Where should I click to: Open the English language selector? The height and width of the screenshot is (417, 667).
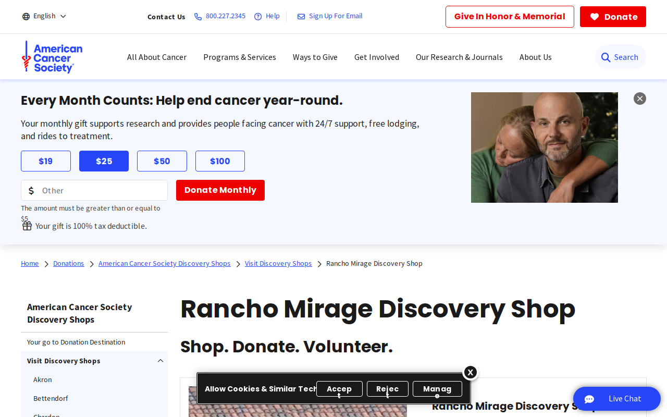tap(44, 16)
